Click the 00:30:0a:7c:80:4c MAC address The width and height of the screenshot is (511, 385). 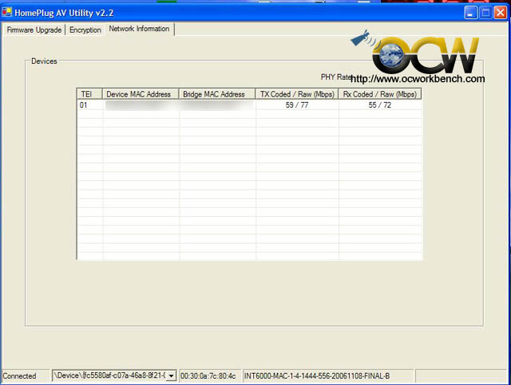pyautogui.click(x=208, y=376)
